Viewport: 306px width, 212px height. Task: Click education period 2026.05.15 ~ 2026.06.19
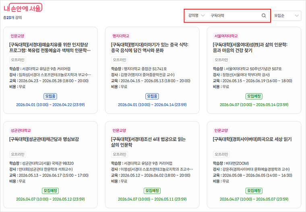pyautogui.click(x=252, y=81)
